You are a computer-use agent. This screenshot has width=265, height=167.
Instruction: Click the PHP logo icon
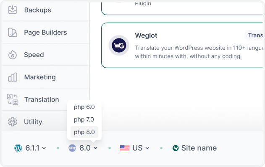pos(72,148)
